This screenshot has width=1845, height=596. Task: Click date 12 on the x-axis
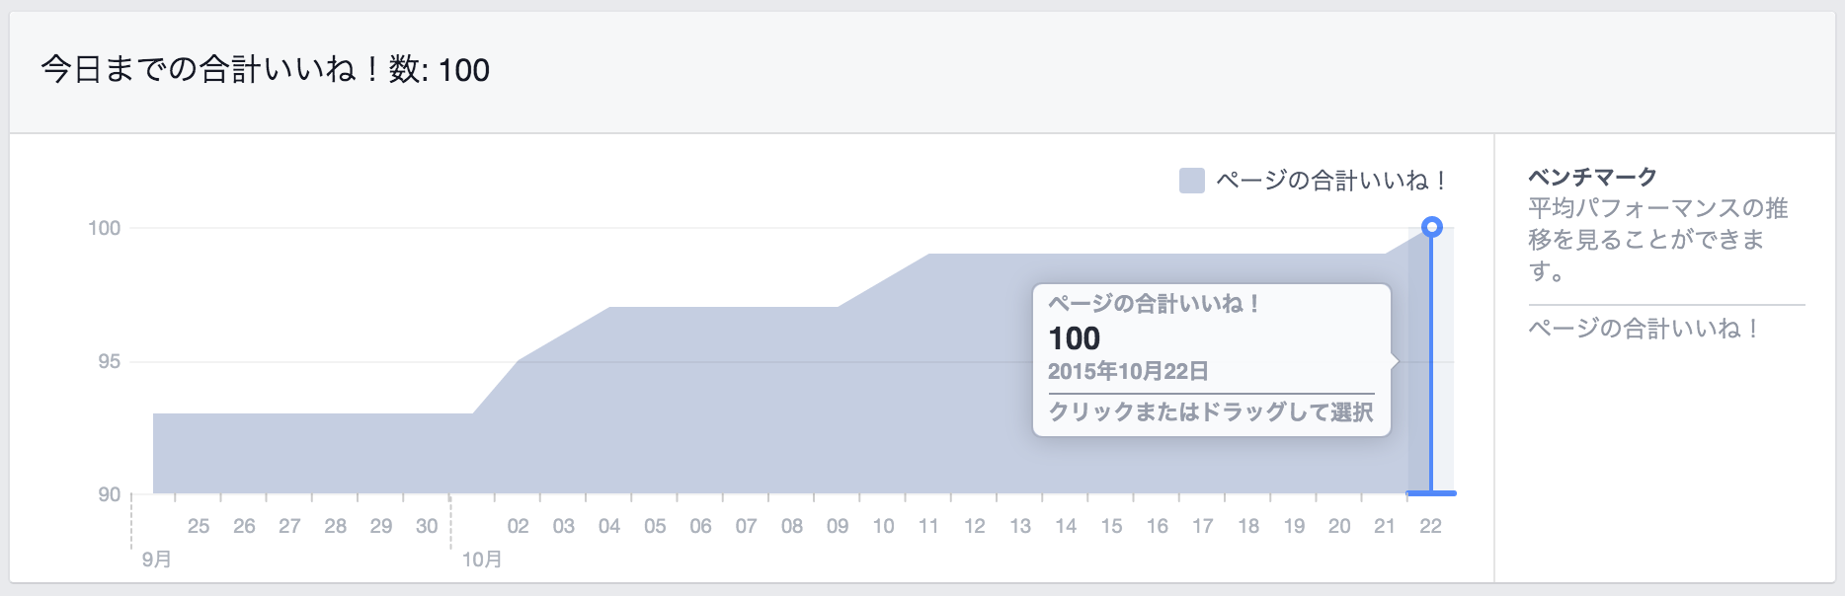point(975,526)
